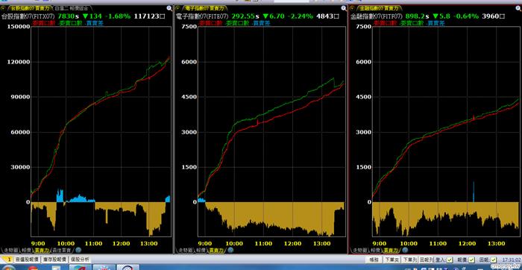Select 買賣力 tab under the 電子指數07 chart

click(216, 250)
